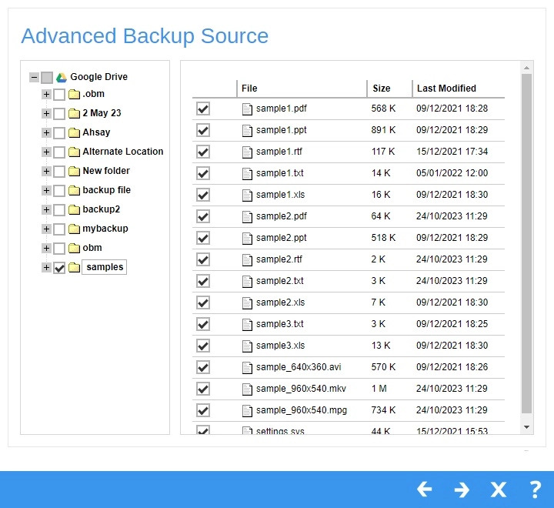Image resolution: width=554 pixels, height=508 pixels.
Task: Select the Google Drive root label
Action: click(x=99, y=77)
